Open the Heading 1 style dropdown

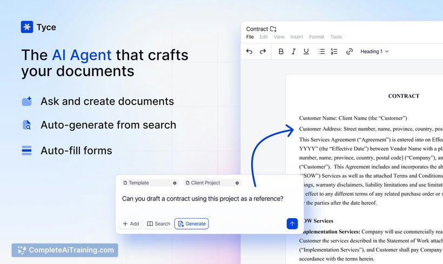(374, 51)
